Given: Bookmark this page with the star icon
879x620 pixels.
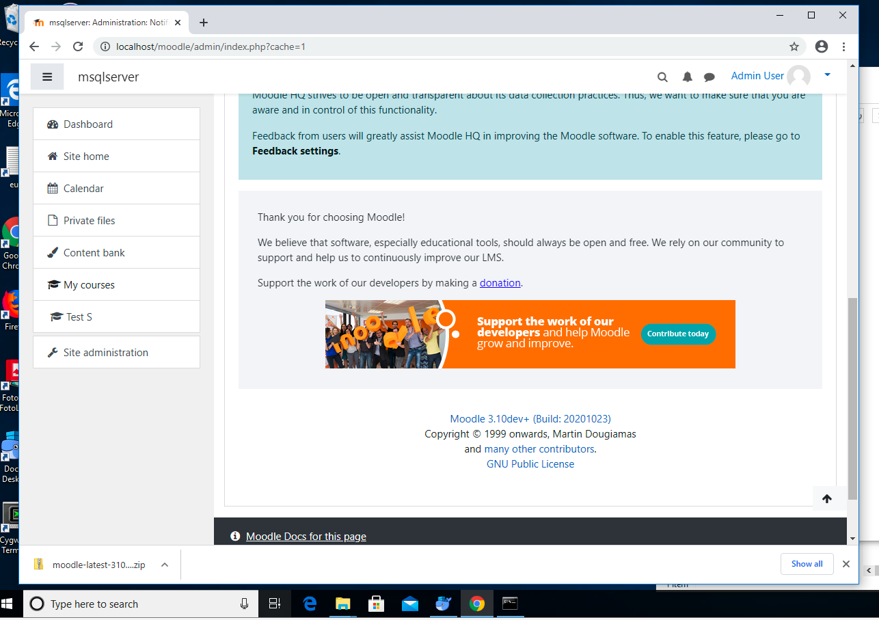Looking at the screenshot, I should click(794, 46).
